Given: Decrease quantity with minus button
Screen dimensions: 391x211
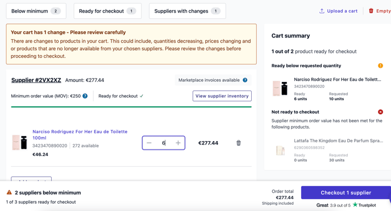Looking at the screenshot, I should (x=149, y=143).
